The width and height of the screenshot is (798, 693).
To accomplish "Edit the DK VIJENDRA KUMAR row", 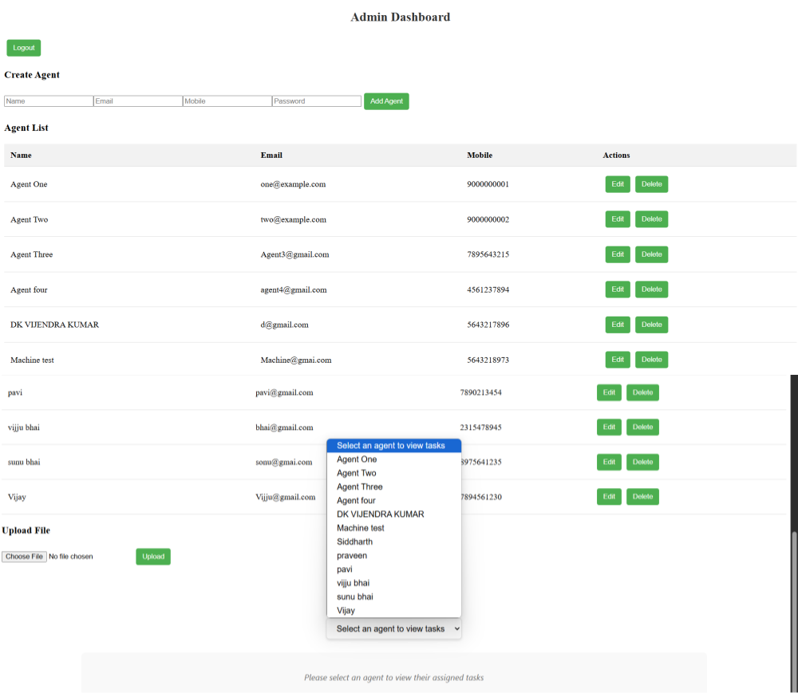I will (x=618, y=325).
